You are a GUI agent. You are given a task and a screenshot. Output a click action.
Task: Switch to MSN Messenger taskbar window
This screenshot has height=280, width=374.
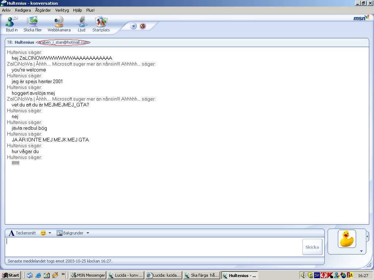[88, 276]
